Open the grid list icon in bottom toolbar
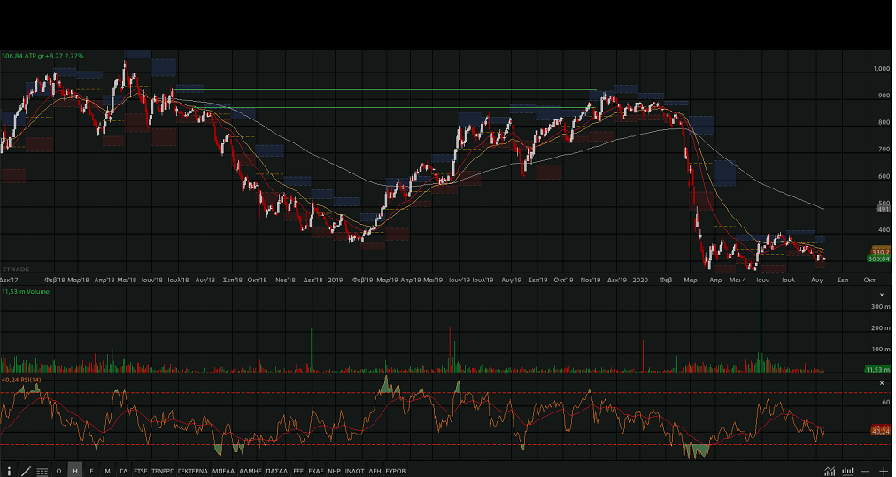 [x=42, y=471]
